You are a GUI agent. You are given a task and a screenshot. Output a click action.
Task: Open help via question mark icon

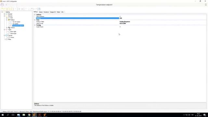[39, 9]
